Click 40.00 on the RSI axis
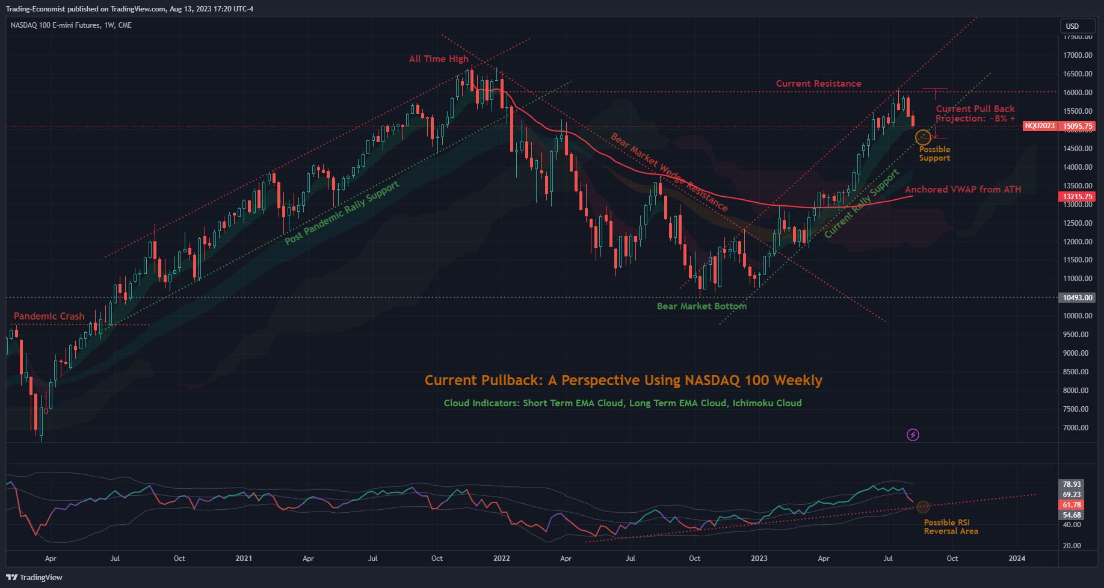The image size is (1104, 588). (x=1072, y=525)
